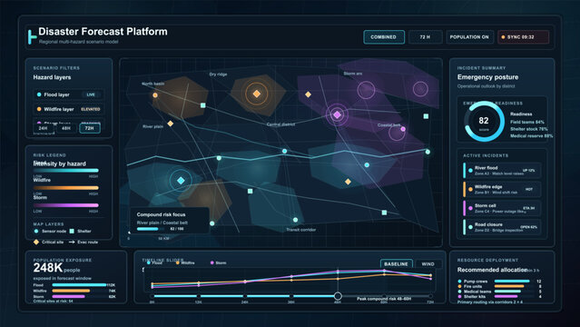580x327 pixels.
Task: Click the Transit corridor map label
Action: (x=301, y=230)
